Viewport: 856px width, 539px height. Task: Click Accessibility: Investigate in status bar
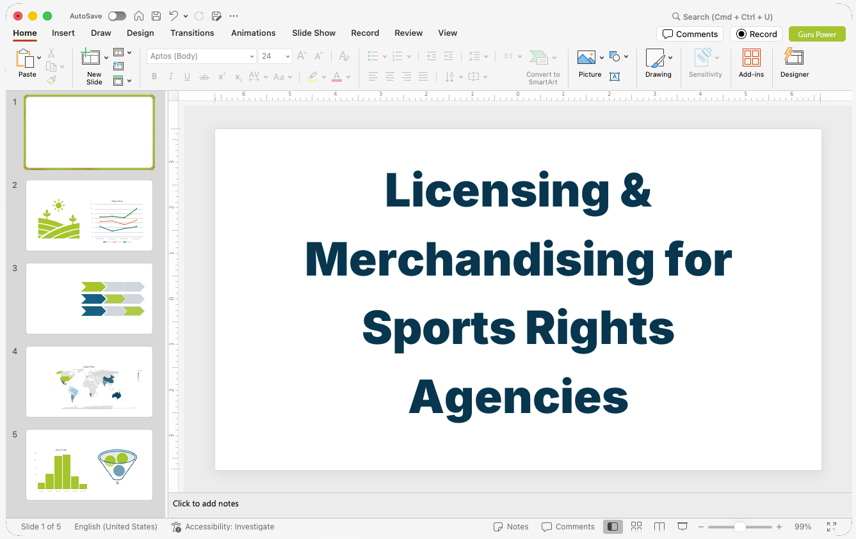click(x=223, y=527)
